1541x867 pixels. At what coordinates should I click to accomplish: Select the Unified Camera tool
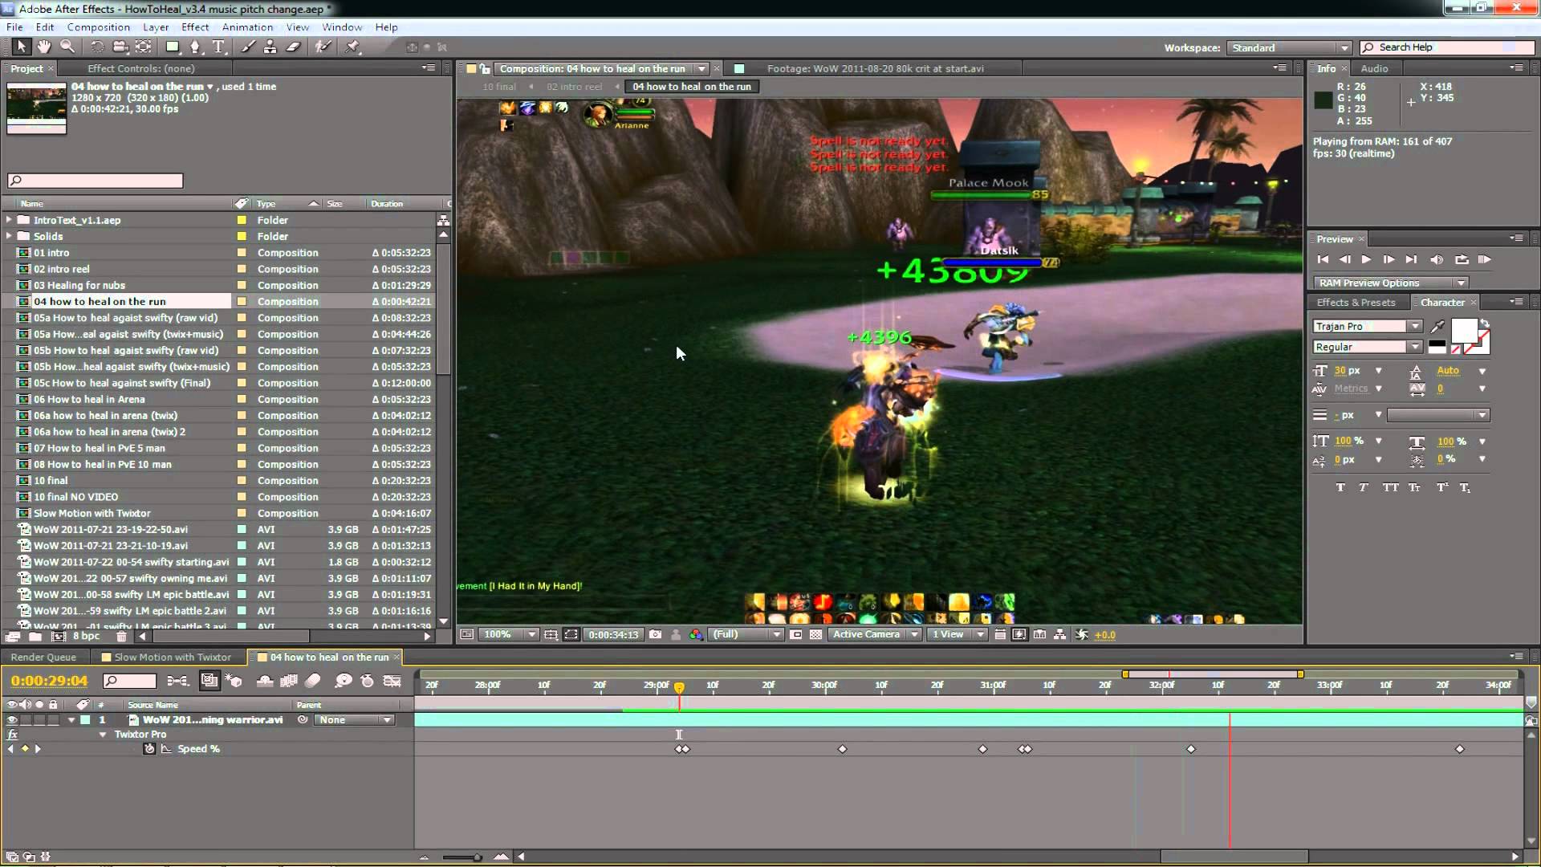click(x=120, y=47)
